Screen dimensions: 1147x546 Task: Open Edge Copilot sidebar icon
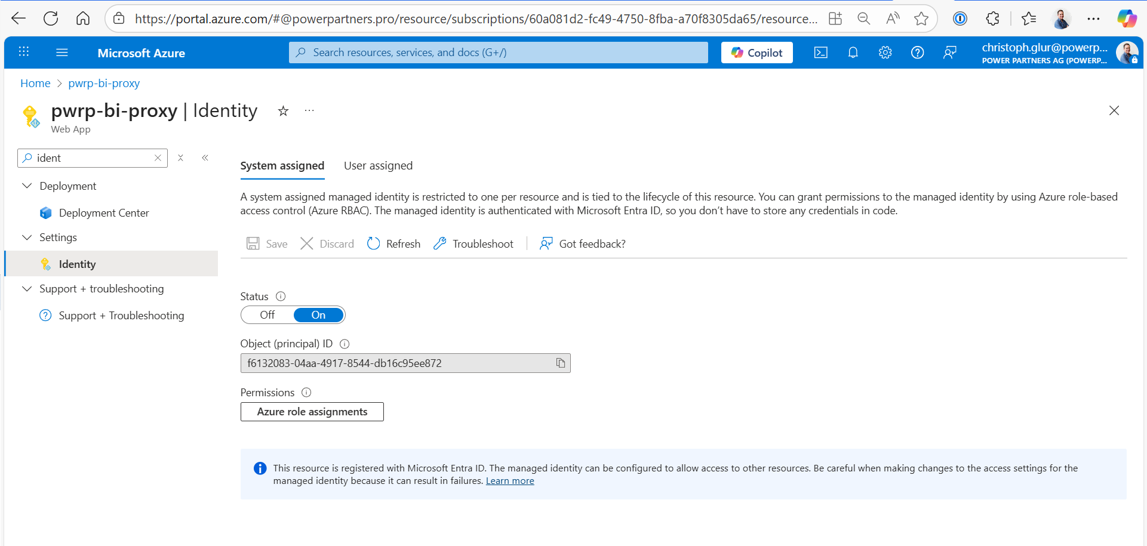(1127, 18)
